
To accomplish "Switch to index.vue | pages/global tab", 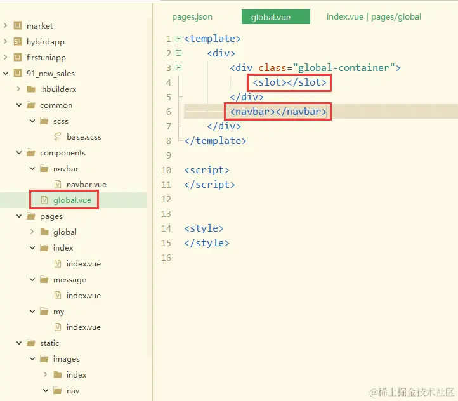I will pos(374,17).
